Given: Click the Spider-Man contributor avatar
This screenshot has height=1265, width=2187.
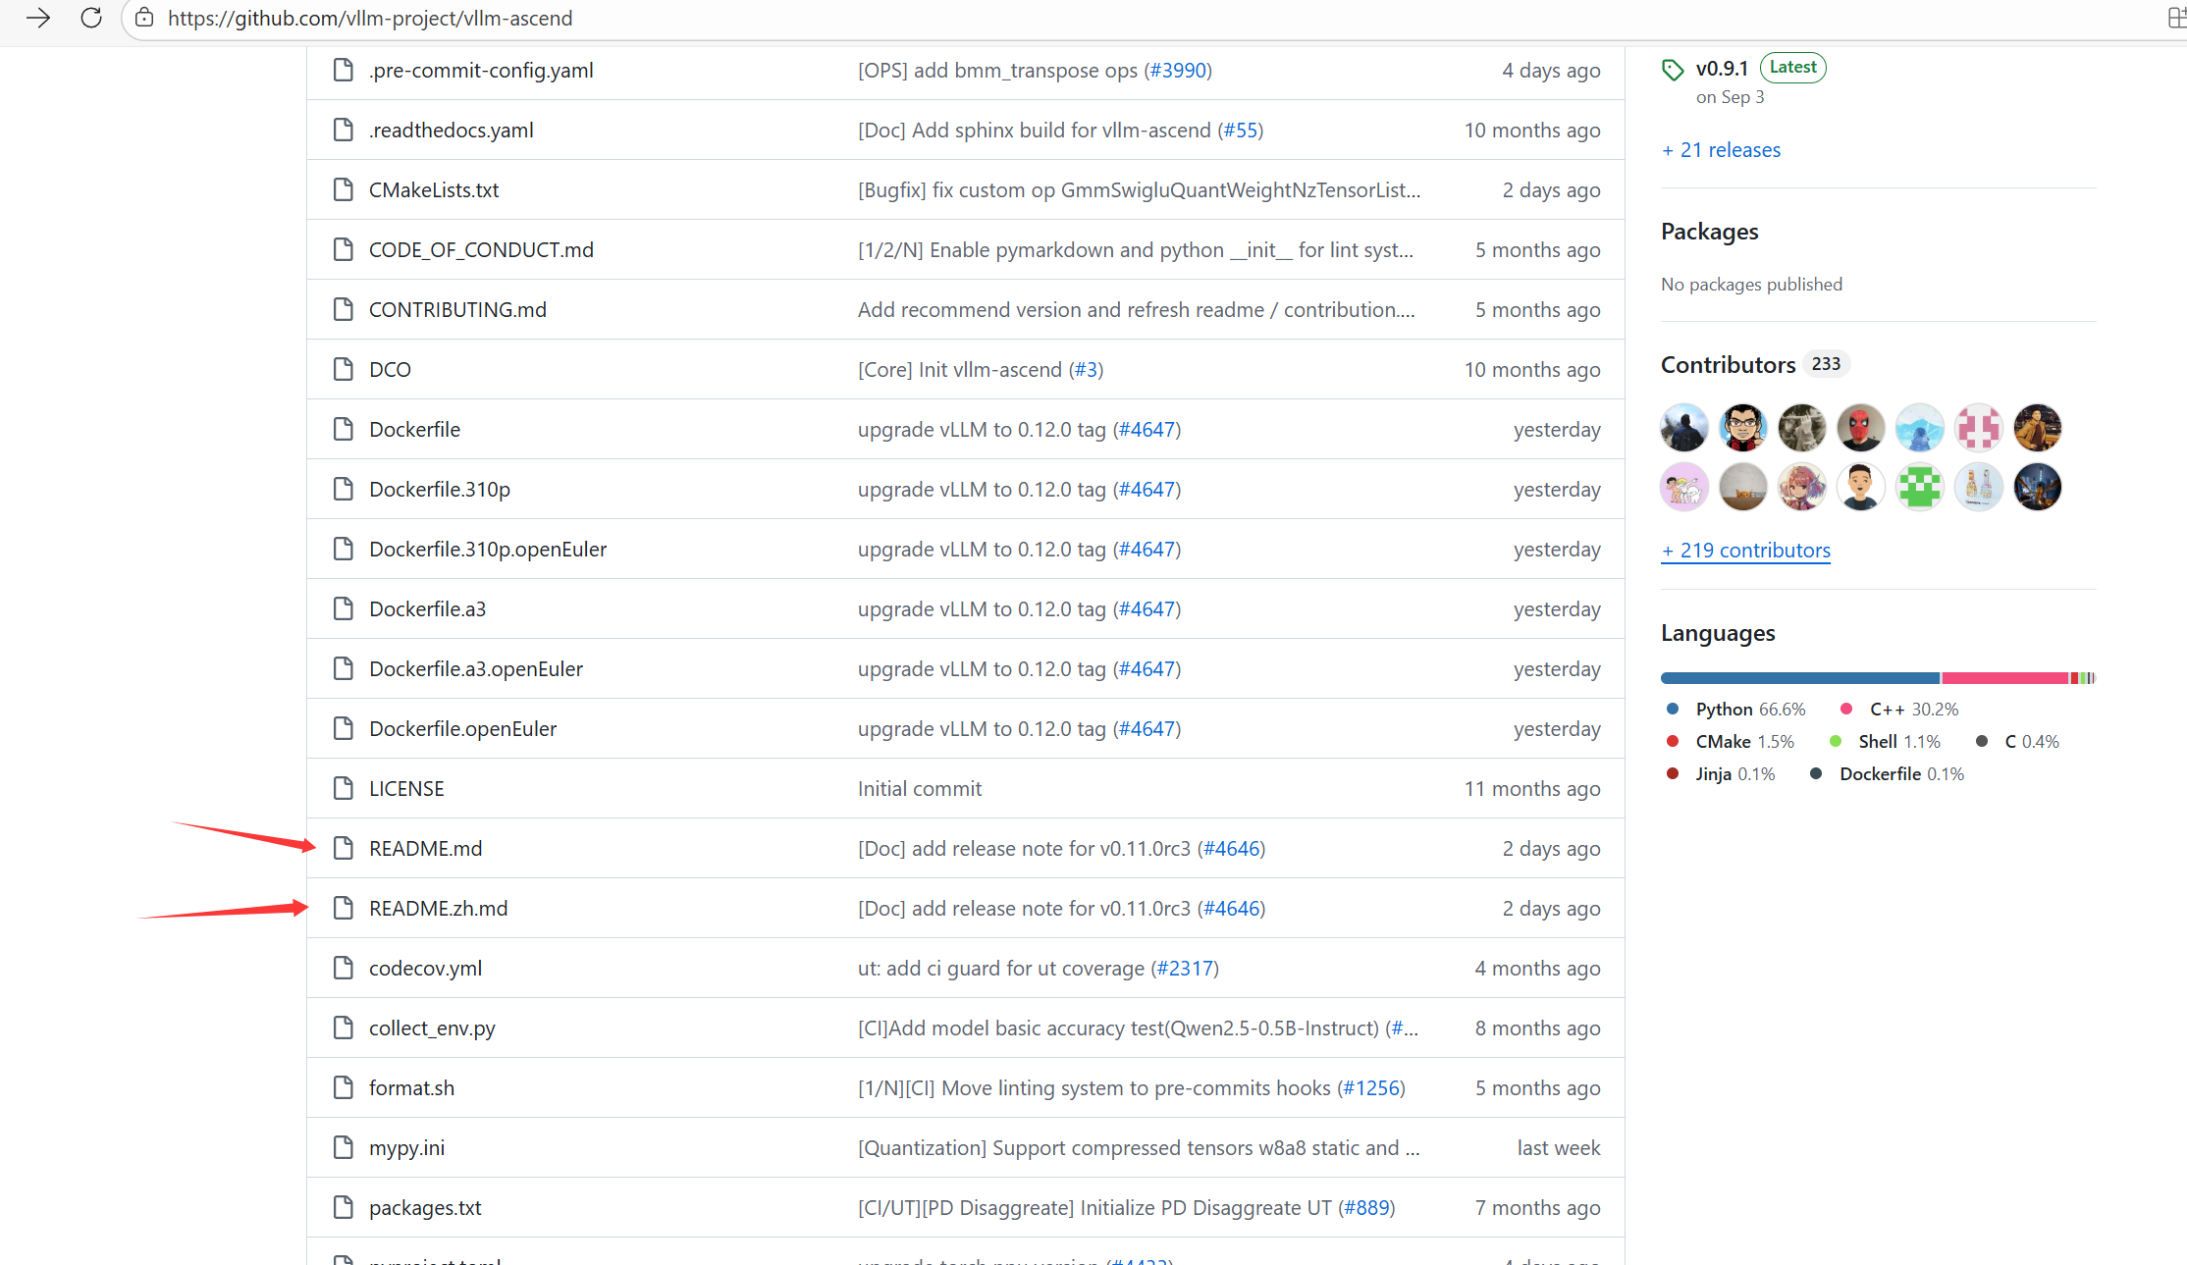Looking at the screenshot, I should 1861,428.
